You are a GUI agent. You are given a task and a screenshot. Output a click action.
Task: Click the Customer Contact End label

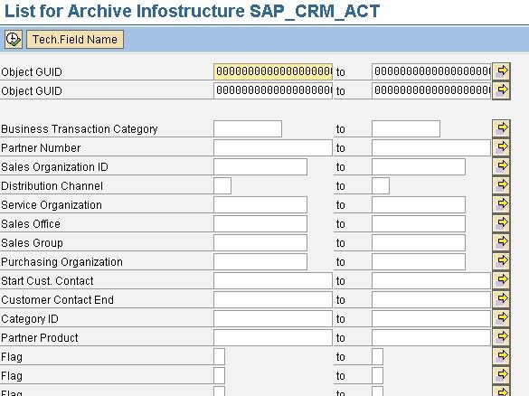57,300
